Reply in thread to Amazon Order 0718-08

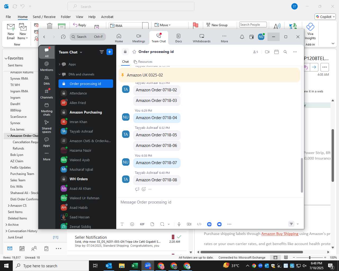click(137, 189)
